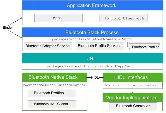The width and height of the screenshot is (166, 113).
Task: Click the Apps box
Action: (58, 18)
